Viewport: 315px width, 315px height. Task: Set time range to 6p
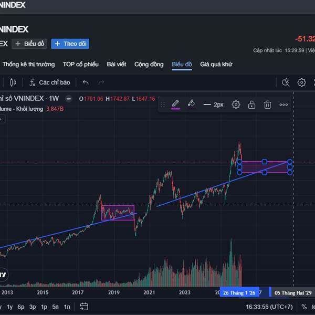21,307
